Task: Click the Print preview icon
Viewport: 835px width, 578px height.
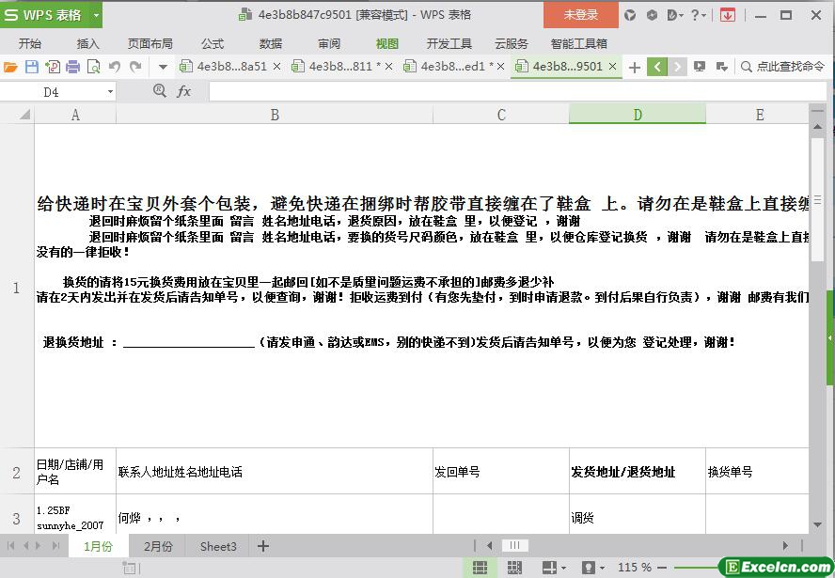Action: tap(93, 67)
